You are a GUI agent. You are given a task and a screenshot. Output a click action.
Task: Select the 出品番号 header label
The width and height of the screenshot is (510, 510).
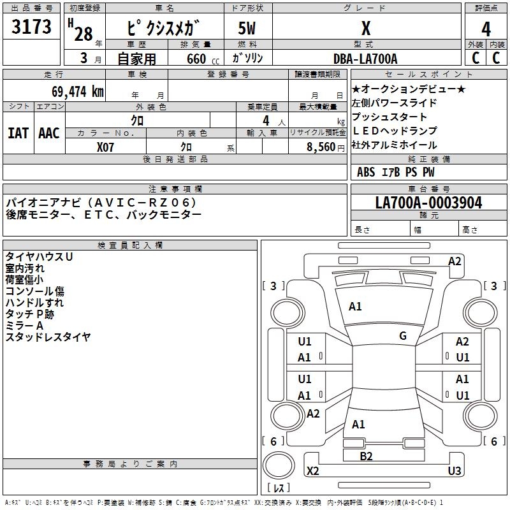coord(31,8)
